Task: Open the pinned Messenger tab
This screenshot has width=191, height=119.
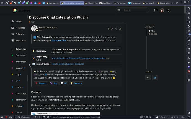Action: 31,3
